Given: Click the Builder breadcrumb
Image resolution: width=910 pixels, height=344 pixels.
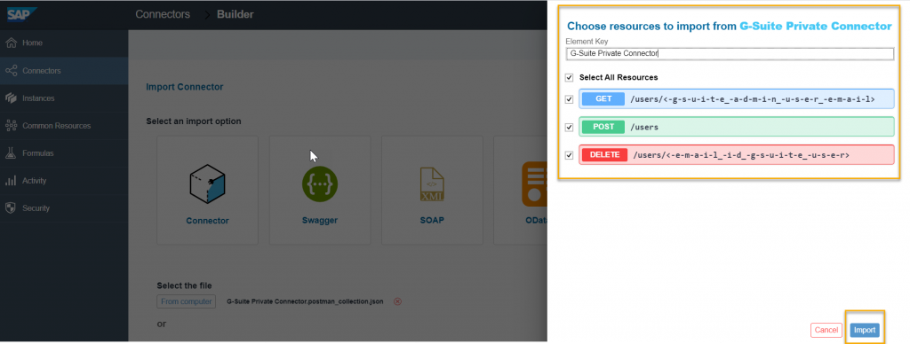Looking at the screenshot, I should [x=235, y=14].
